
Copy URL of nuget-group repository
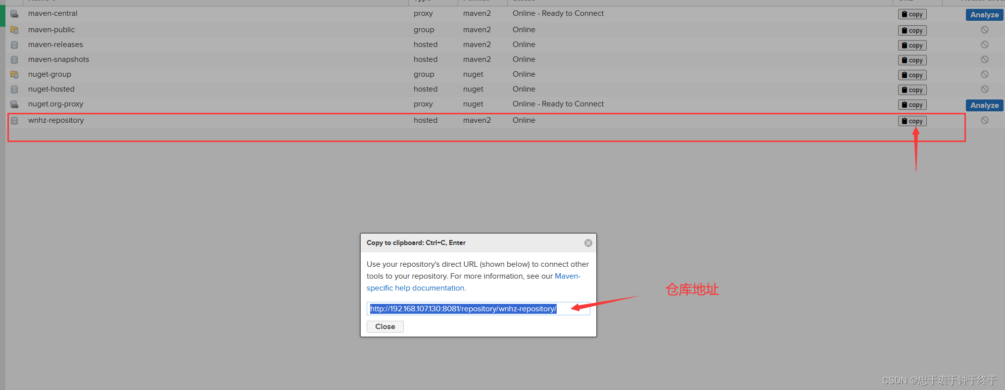(912, 75)
